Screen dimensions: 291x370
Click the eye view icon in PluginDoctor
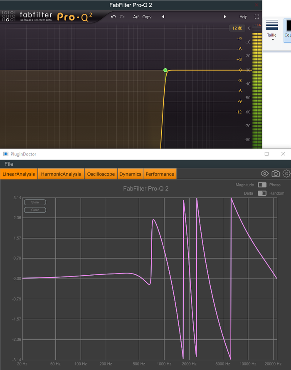[x=264, y=174]
